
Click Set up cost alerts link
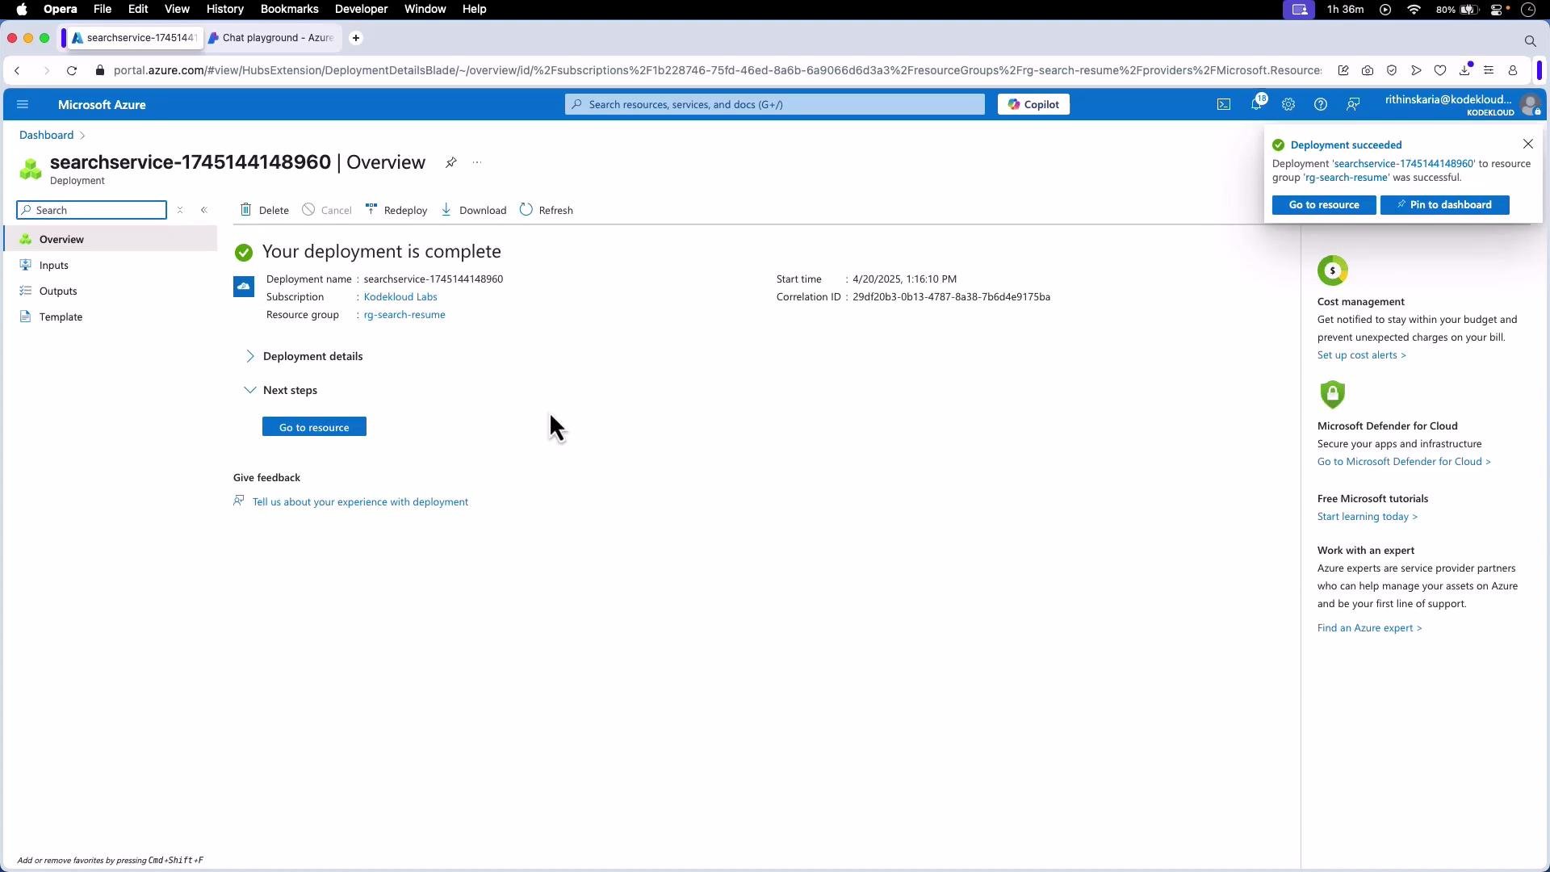(1361, 355)
